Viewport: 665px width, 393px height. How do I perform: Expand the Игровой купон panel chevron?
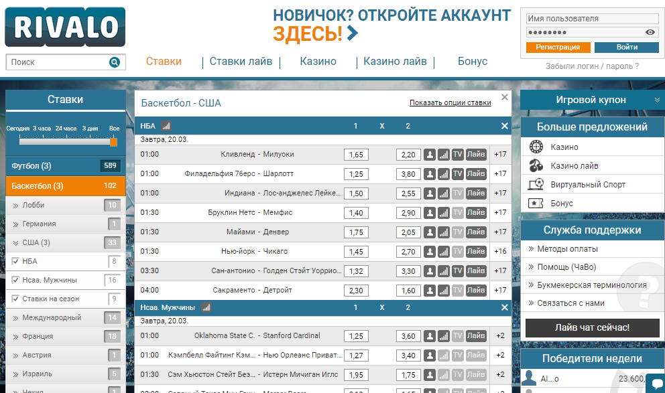coord(657,100)
